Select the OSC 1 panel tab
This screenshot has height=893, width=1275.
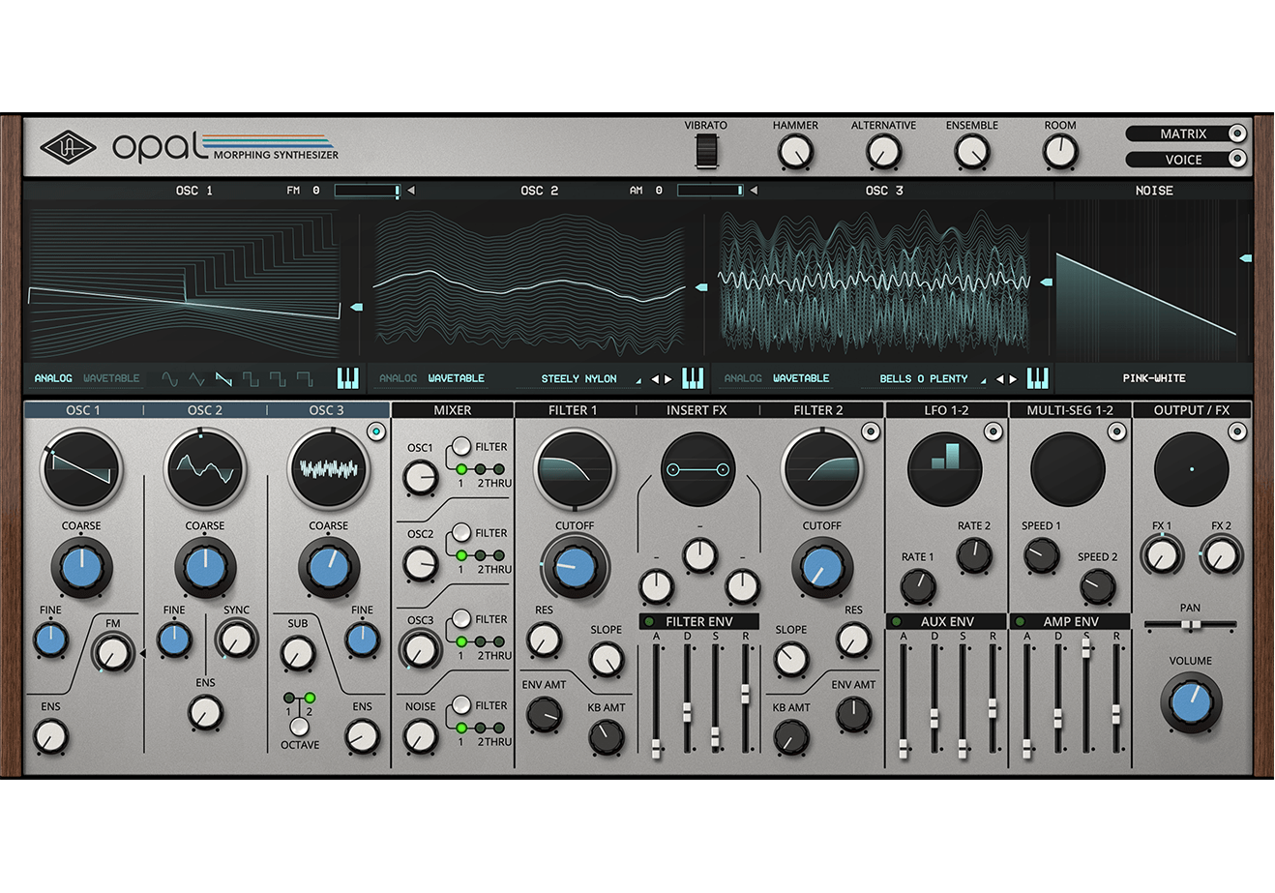83,410
